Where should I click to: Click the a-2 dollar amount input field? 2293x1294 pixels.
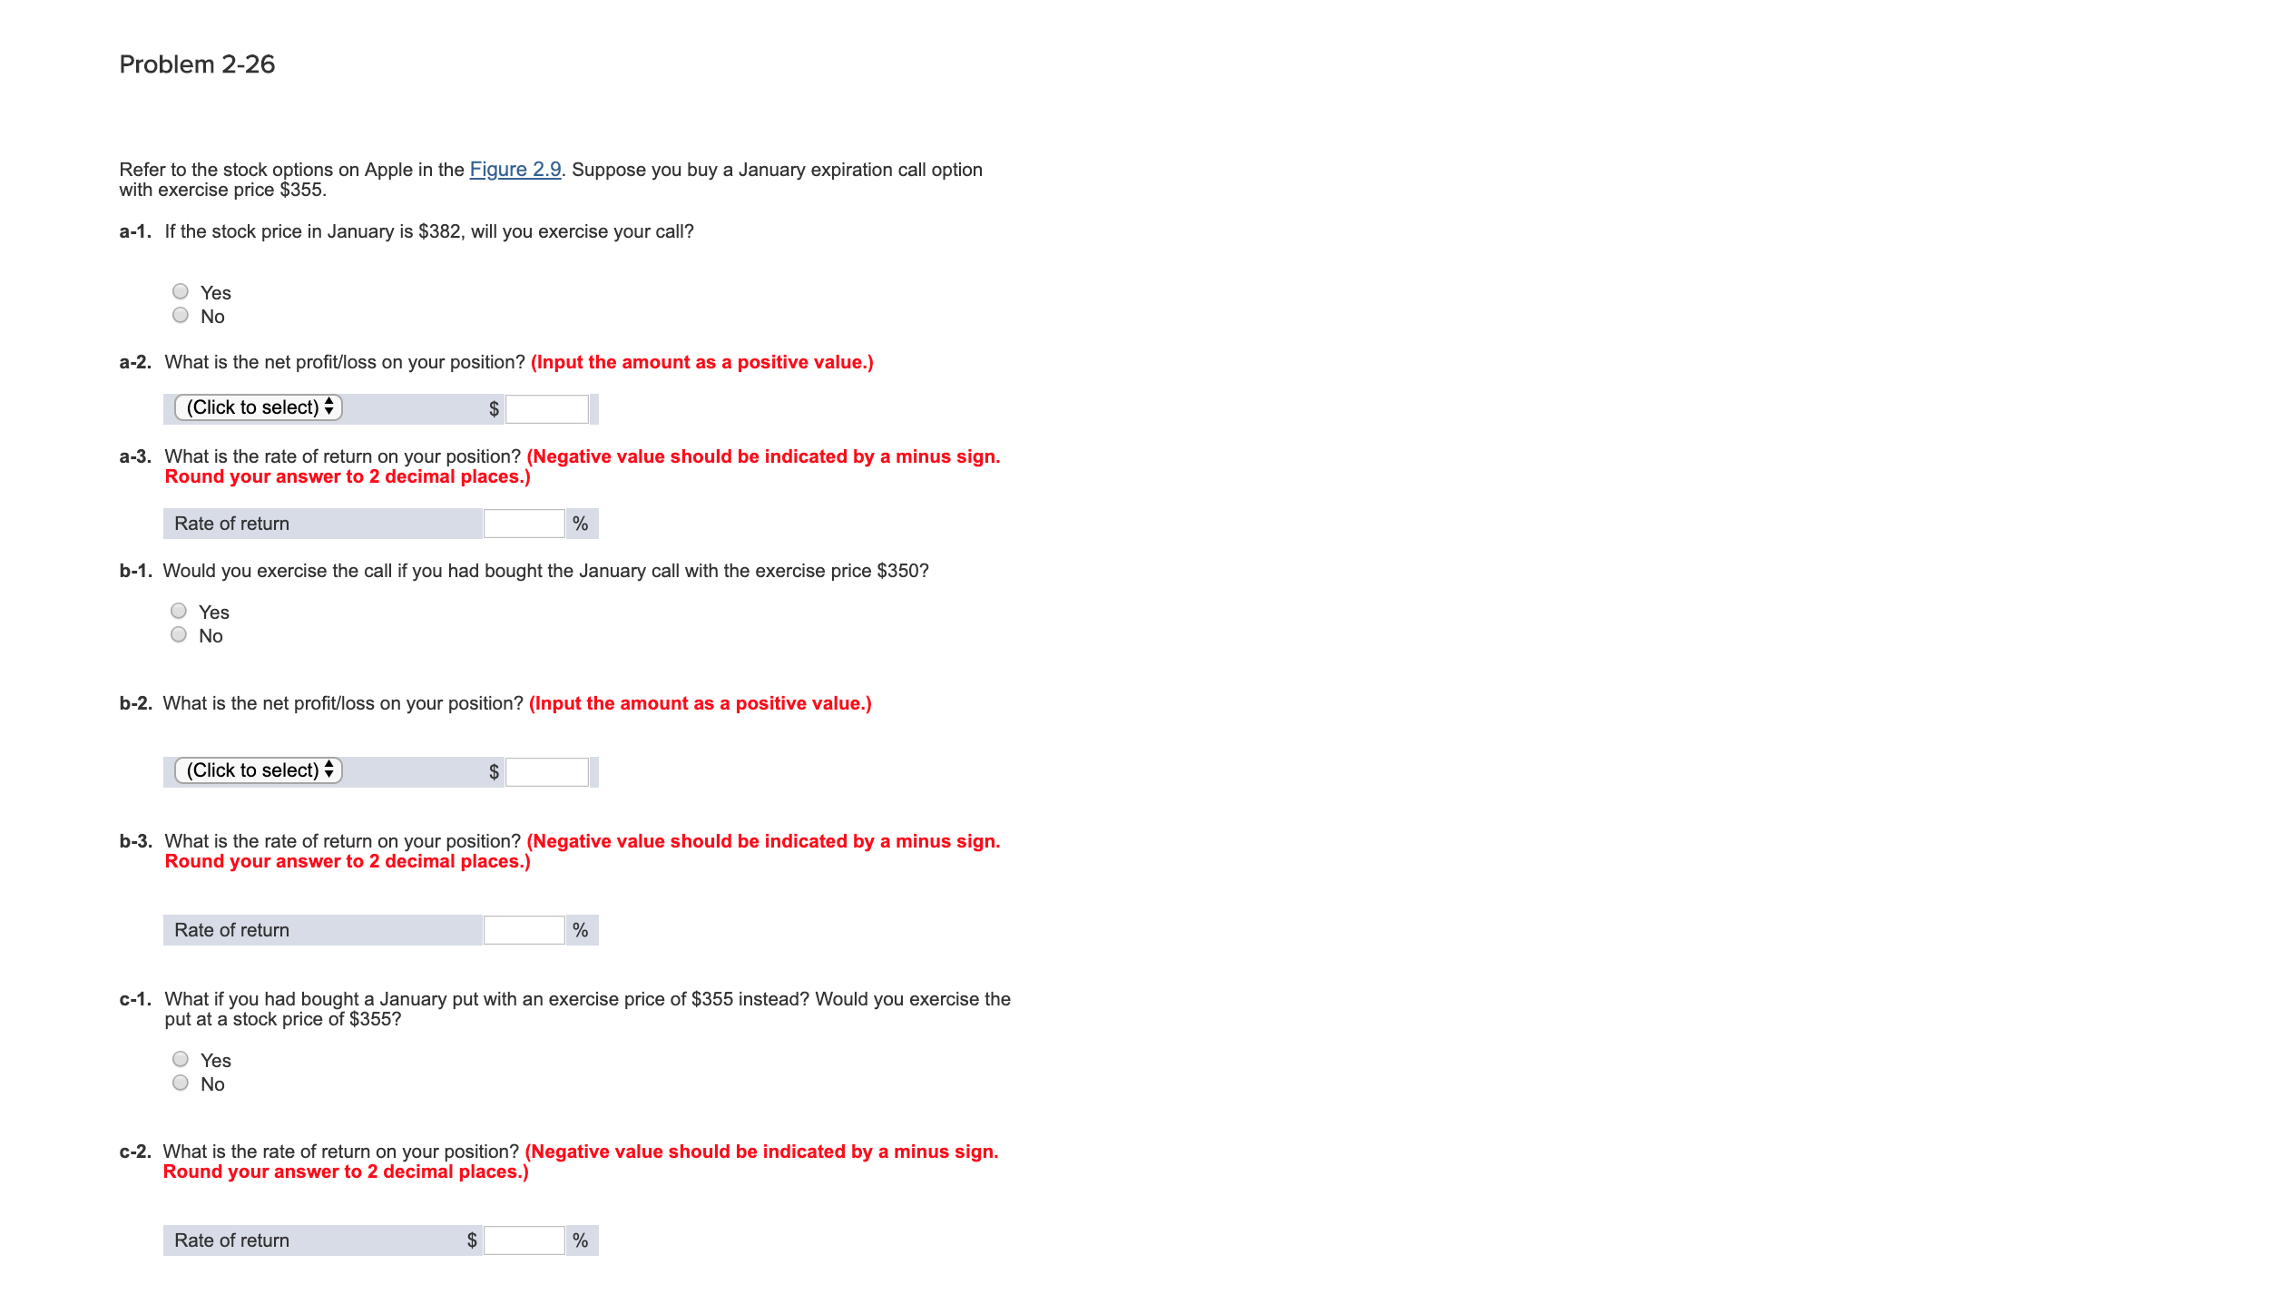pyautogui.click(x=547, y=409)
